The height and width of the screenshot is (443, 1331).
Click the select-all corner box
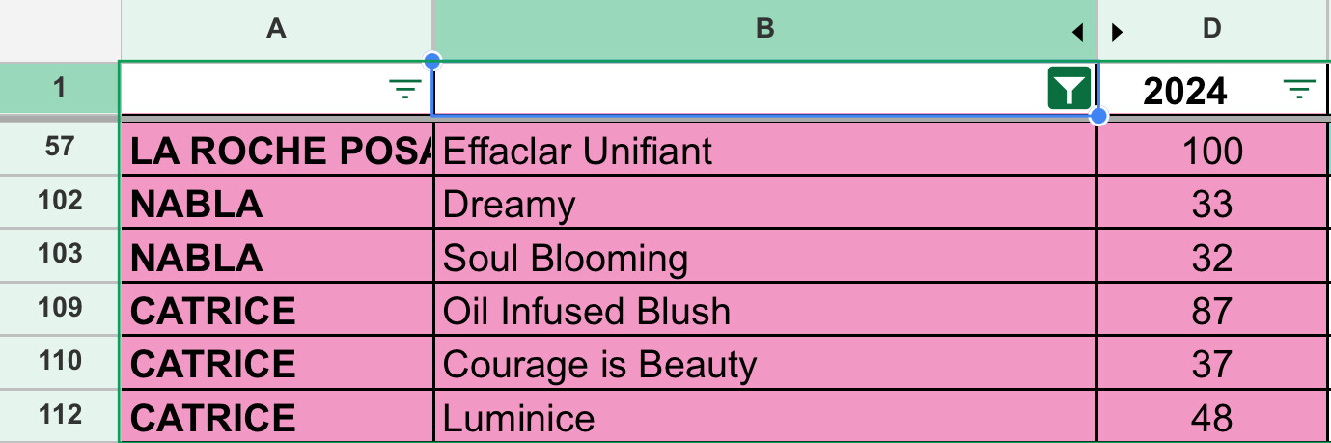(60, 30)
